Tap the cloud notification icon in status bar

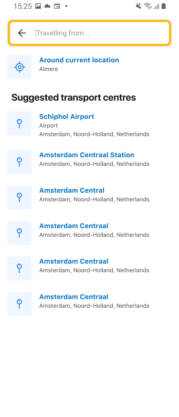tap(47, 6)
